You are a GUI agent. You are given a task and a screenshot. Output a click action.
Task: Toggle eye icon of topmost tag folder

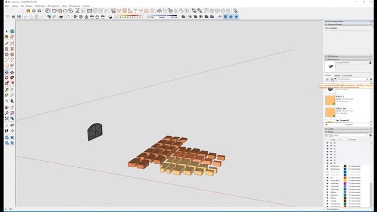tap(328, 143)
